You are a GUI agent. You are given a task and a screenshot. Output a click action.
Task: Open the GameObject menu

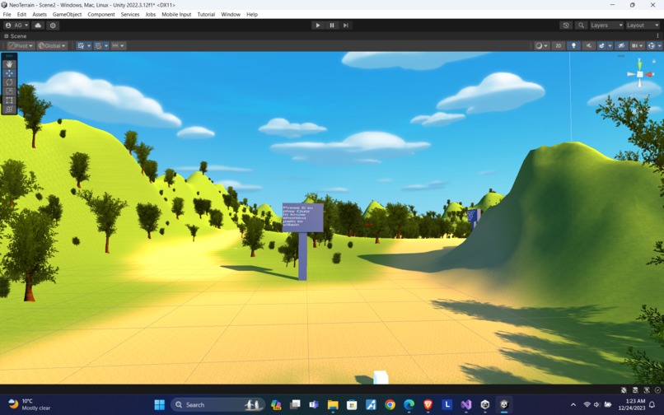67,14
